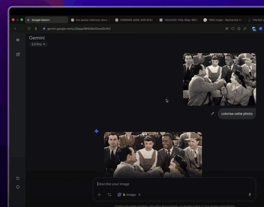Click the Gemini title text
264x207 pixels.
pyautogui.click(x=37, y=38)
